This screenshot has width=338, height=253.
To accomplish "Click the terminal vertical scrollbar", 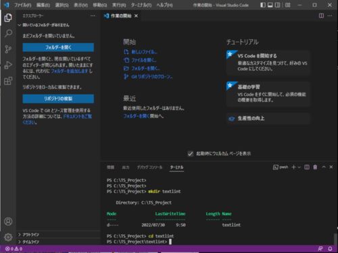I will pos(335,239).
